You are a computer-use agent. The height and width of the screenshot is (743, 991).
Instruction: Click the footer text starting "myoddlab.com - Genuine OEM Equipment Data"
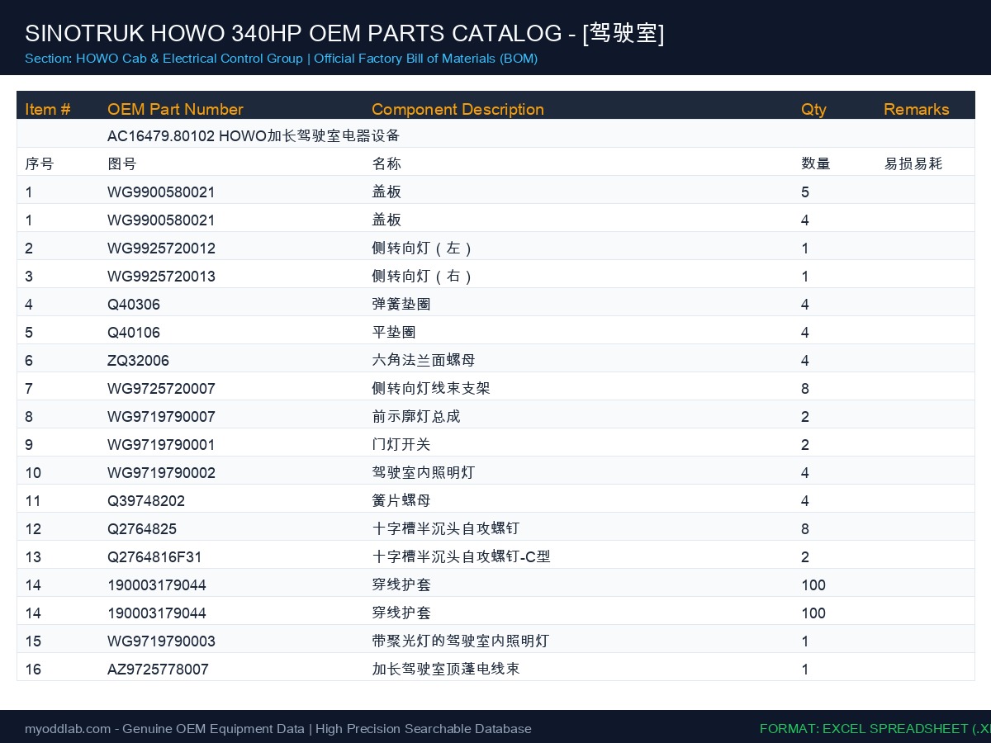278,729
